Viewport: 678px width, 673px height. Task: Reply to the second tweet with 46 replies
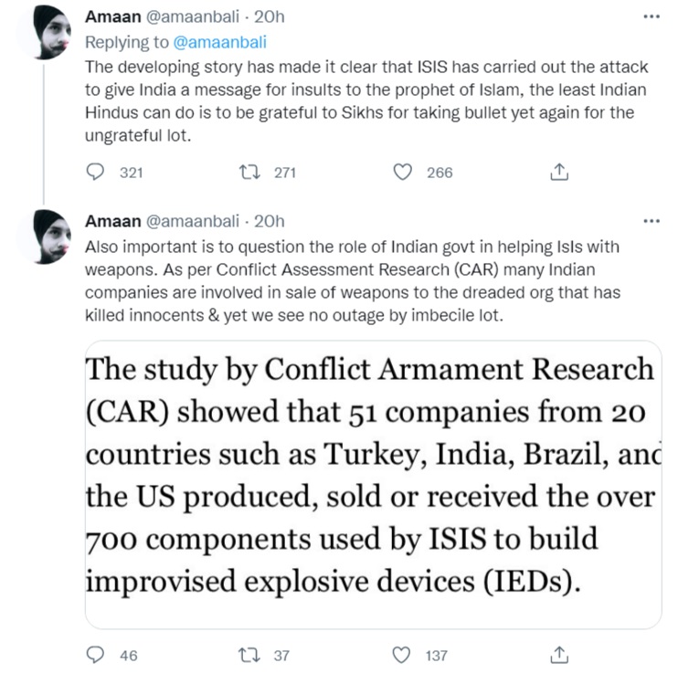point(95,654)
